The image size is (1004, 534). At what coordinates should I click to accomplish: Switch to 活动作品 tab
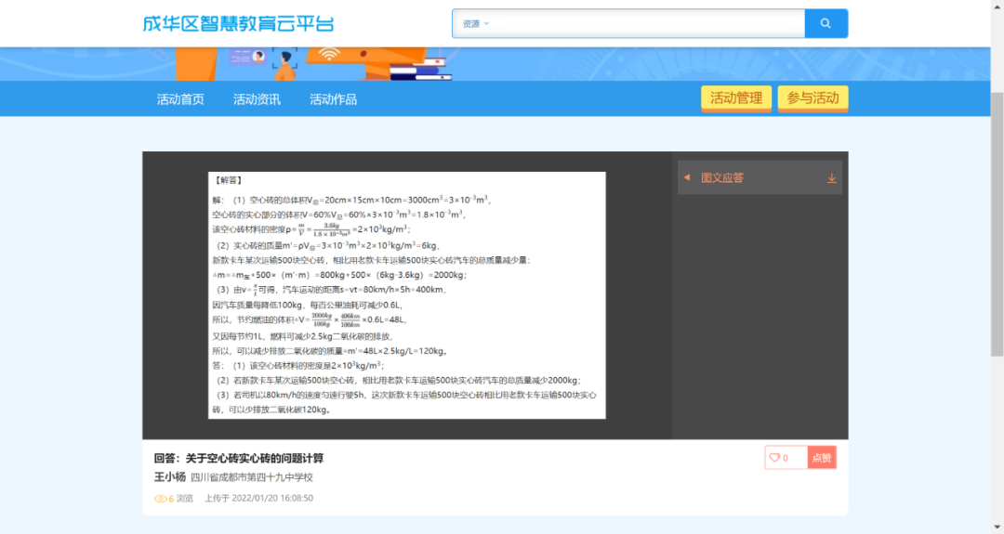pos(333,99)
